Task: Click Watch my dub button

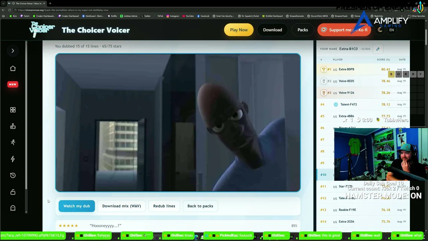Action: coord(77,206)
